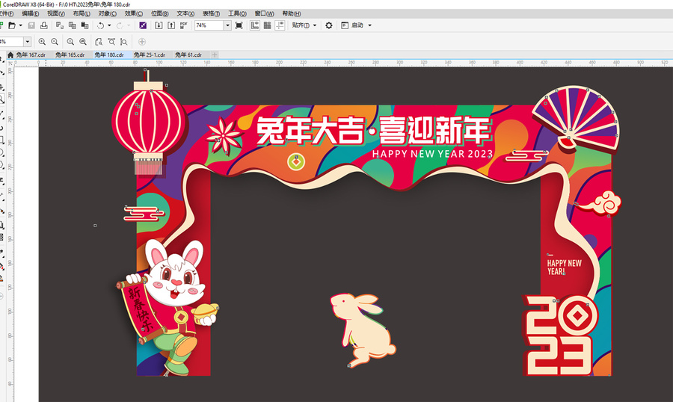Toggle full-screen preview
This screenshot has width=673, height=402.
point(239,25)
